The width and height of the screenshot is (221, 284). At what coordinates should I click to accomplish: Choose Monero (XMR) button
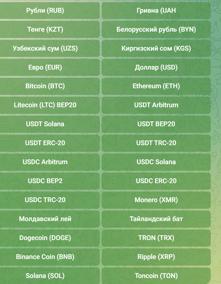(x=156, y=200)
